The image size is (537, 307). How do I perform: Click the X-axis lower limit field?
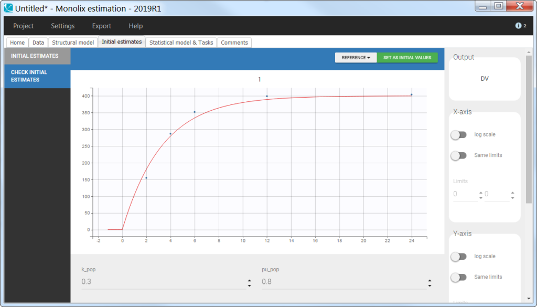464,194
